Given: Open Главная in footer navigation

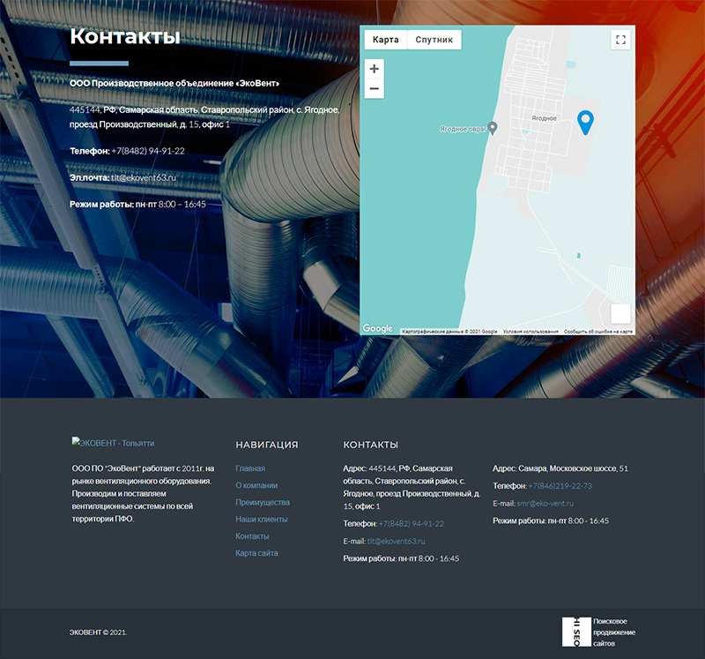Looking at the screenshot, I should pyautogui.click(x=250, y=468).
